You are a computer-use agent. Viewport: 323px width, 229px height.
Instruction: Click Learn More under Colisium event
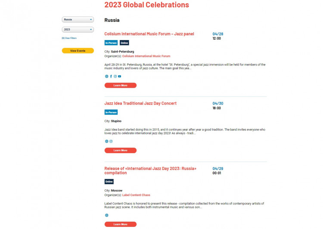tap(121, 85)
